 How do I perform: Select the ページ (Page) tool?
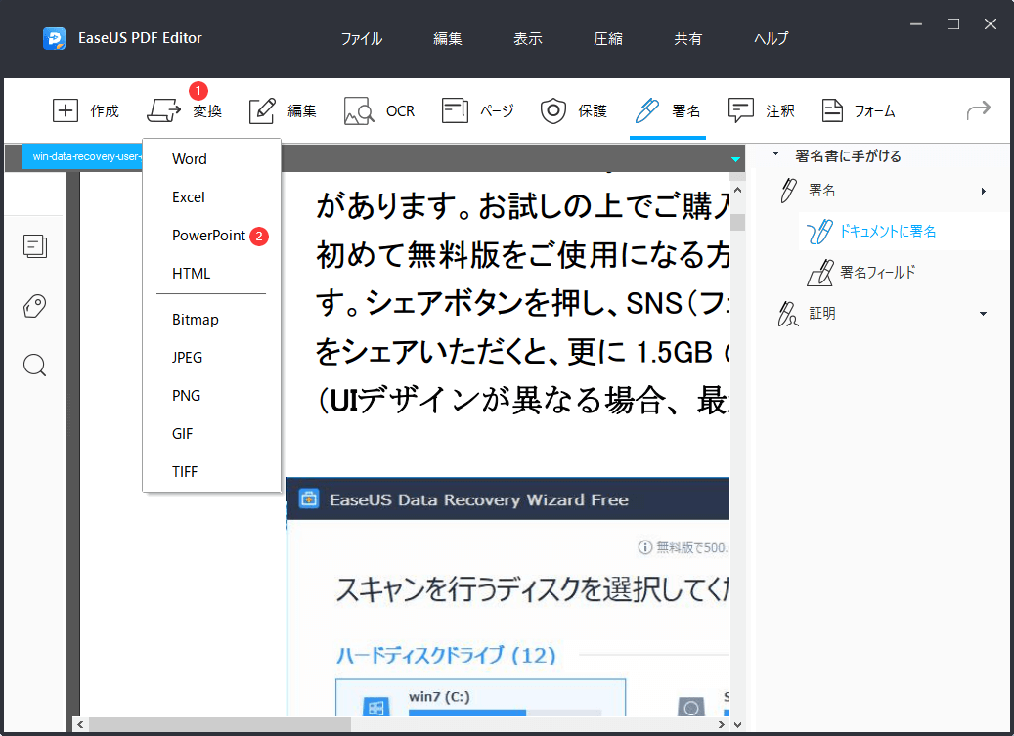(x=477, y=110)
